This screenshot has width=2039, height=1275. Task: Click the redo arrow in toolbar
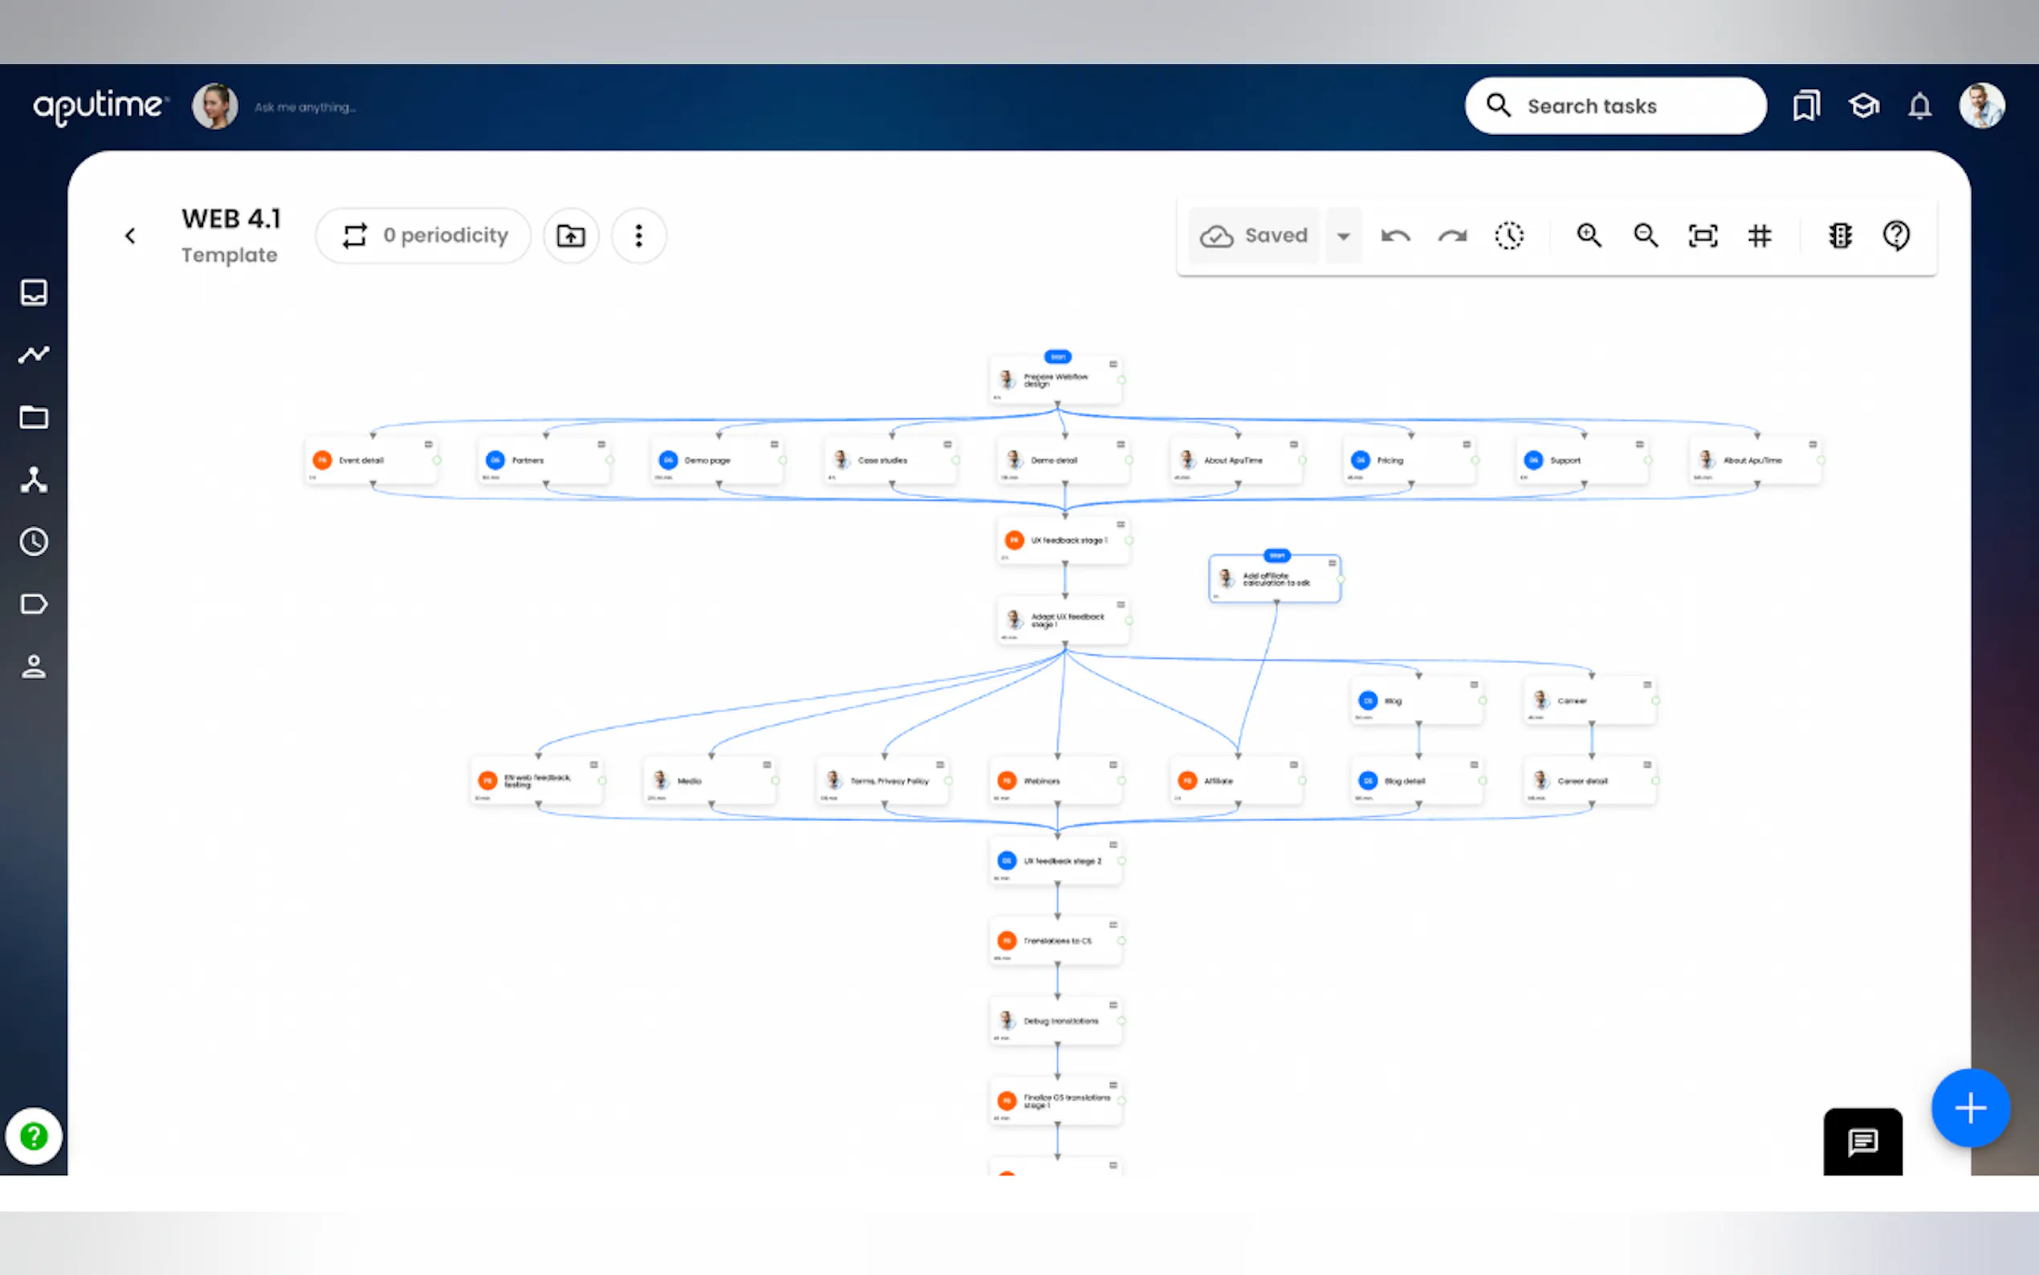click(x=1452, y=236)
